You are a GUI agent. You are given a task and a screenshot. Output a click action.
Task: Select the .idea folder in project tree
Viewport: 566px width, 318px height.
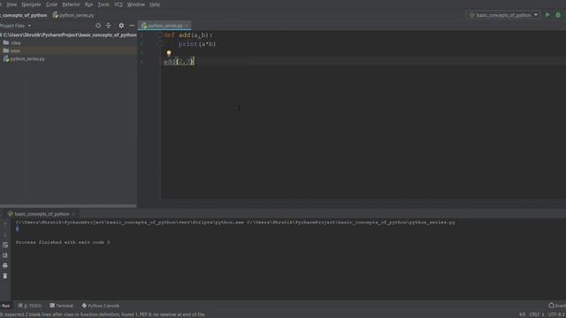coord(11,43)
